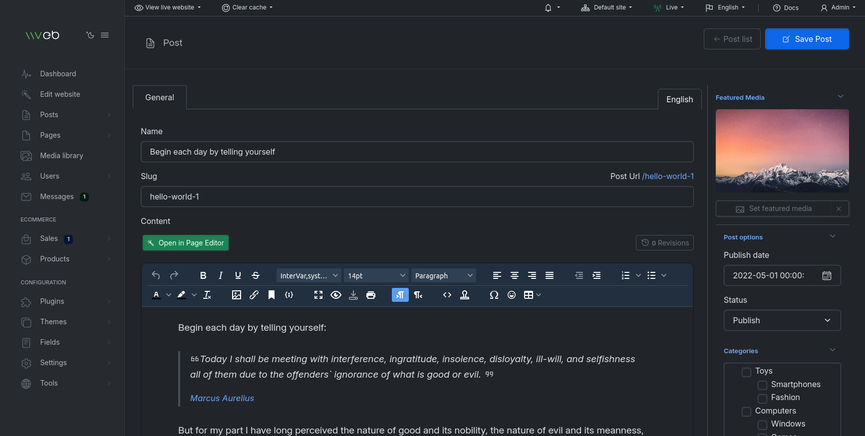Viewport: 865px width, 436px height.
Task: Select the English language tab
Action: (680, 99)
